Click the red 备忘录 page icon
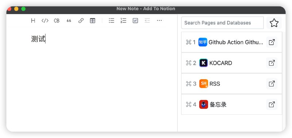 204,105
